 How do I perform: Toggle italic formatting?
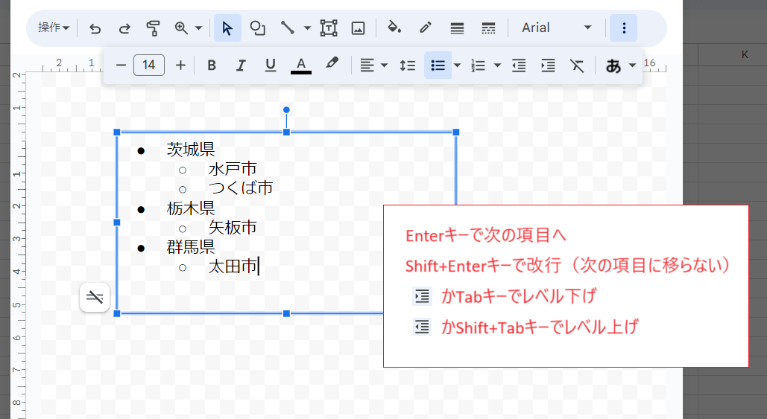[x=241, y=65]
